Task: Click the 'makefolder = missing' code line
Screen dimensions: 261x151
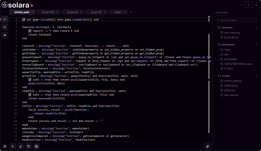Action: (x=55, y=128)
